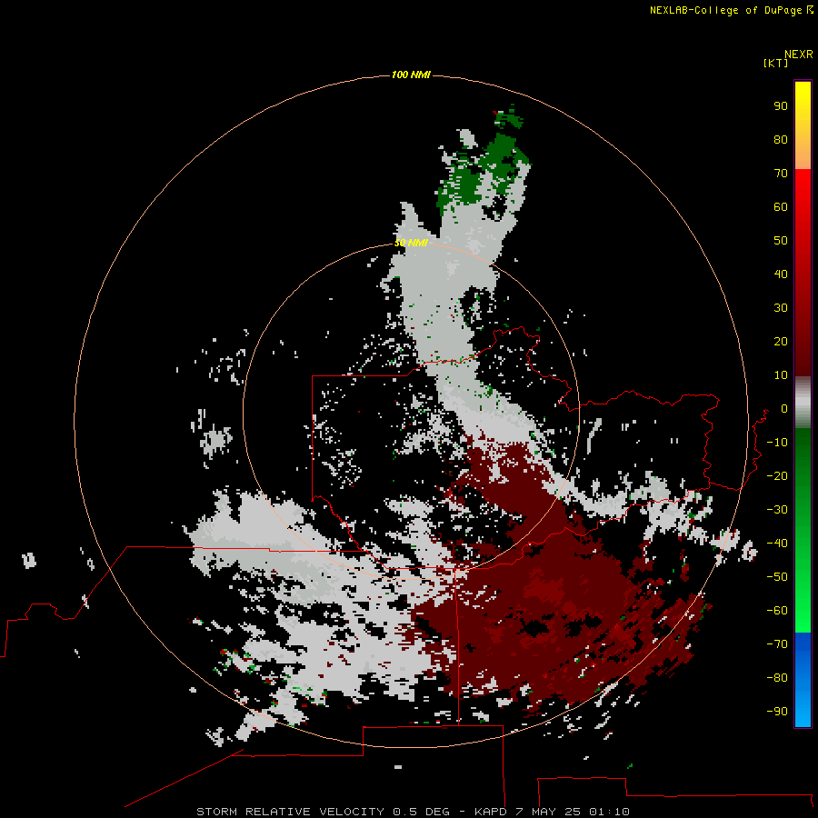Click the 100 NMI range ring label
Viewport: 818px width, 818px height.
click(411, 75)
